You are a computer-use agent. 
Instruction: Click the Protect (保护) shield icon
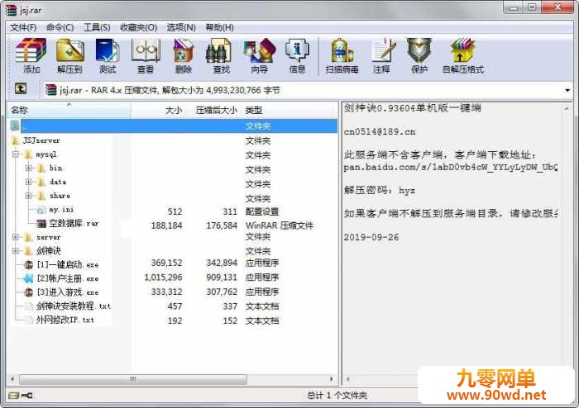tap(419, 56)
